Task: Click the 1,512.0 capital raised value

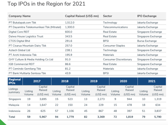Action: (x=70, y=23)
